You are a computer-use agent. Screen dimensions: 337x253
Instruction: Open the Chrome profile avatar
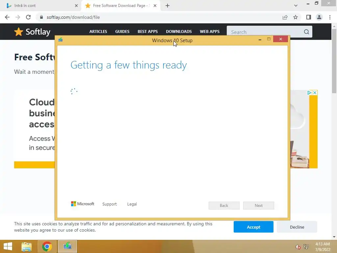[319, 17]
